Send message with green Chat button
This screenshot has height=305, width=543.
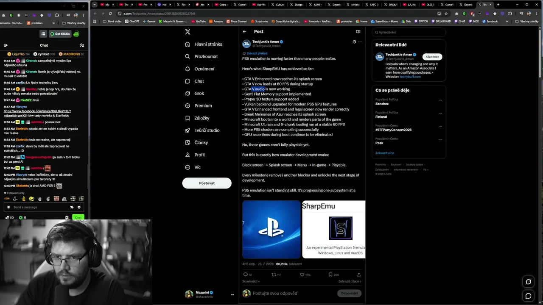click(78, 217)
